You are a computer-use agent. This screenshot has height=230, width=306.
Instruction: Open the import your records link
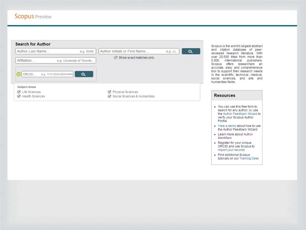point(231,150)
